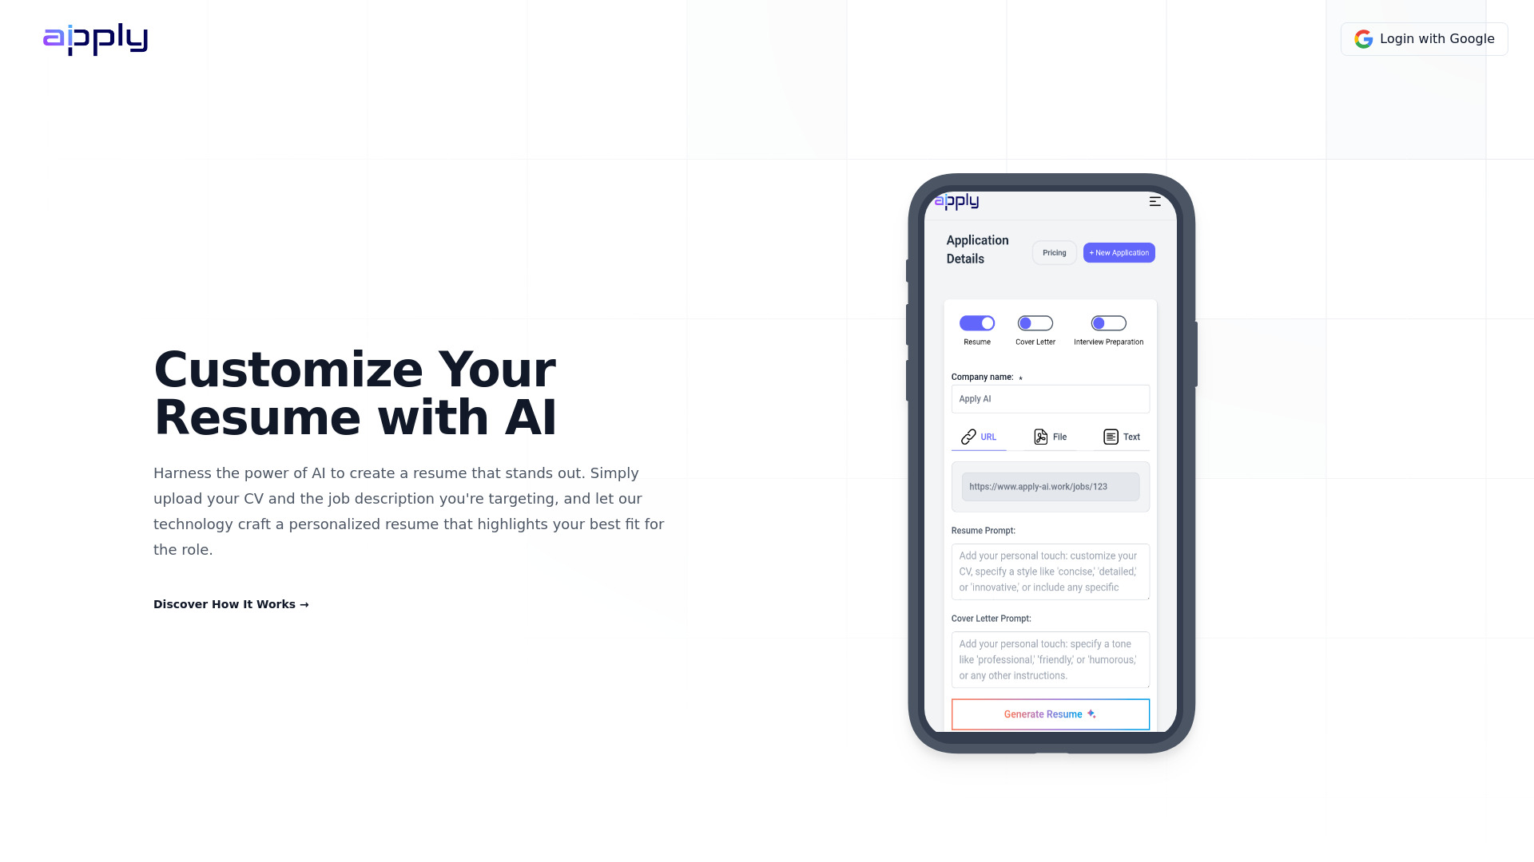This screenshot has height=862, width=1534.
Task: Open Pricing menu item
Action: pyautogui.click(x=1054, y=252)
